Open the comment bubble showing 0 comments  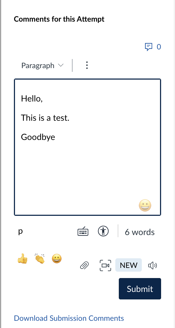tap(149, 47)
